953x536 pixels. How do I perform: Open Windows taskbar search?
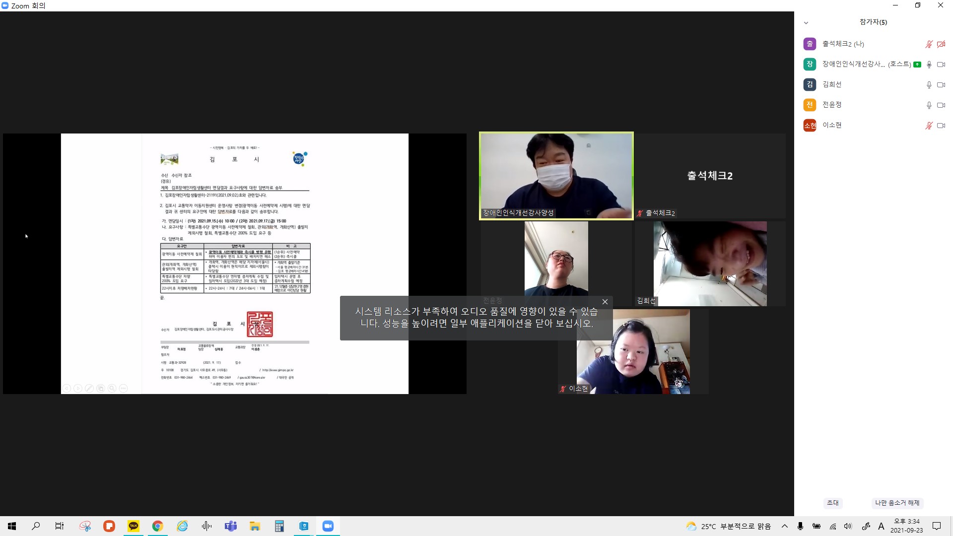pyautogui.click(x=36, y=526)
